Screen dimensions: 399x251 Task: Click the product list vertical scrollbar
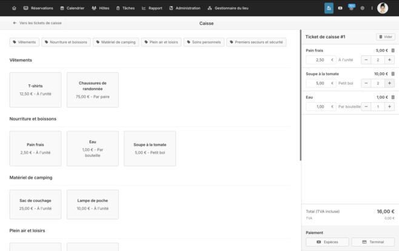tap(301, 95)
